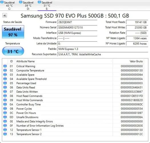Image resolution: width=150 pixels, height=143 pixels.
Task: Click the Recursos Suportados field
Action: 103,54
